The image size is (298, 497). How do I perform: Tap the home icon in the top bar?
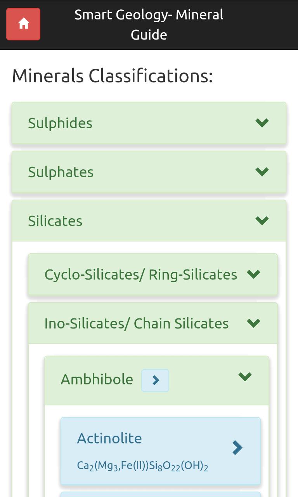[23, 24]
